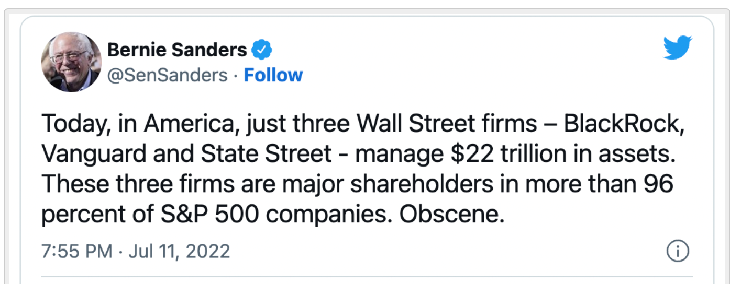The width and height of the screenshot is (730, 284).
Task: Open Bernie Sanders' profile photo
Action: click(x=71, y=62)
